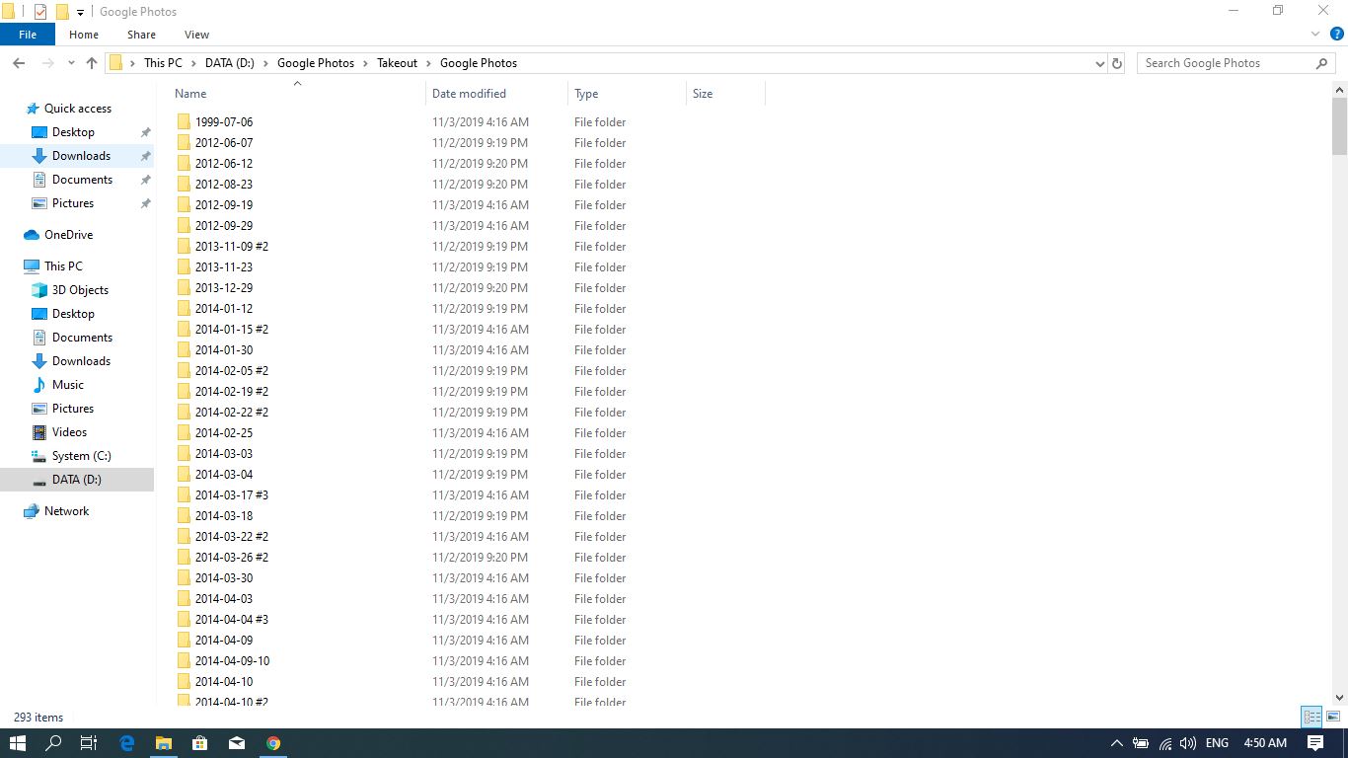Viewport: 1348px width, 758px height.
Task: Launch Microsoft Edge from taskbar
Action: tap(126, 743)
